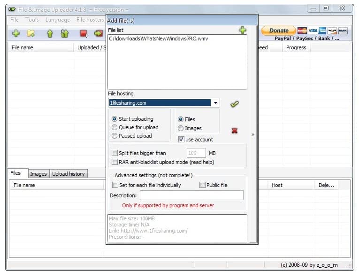Click the green plus add files toolbar icon
This screenshot has height=272, width=359.
tap(16, 33)
